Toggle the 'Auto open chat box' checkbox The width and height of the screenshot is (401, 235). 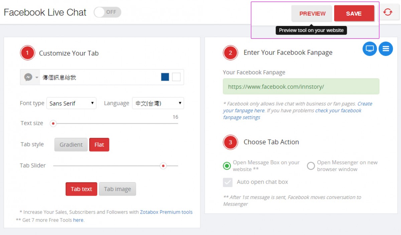[x=228, y=182]
